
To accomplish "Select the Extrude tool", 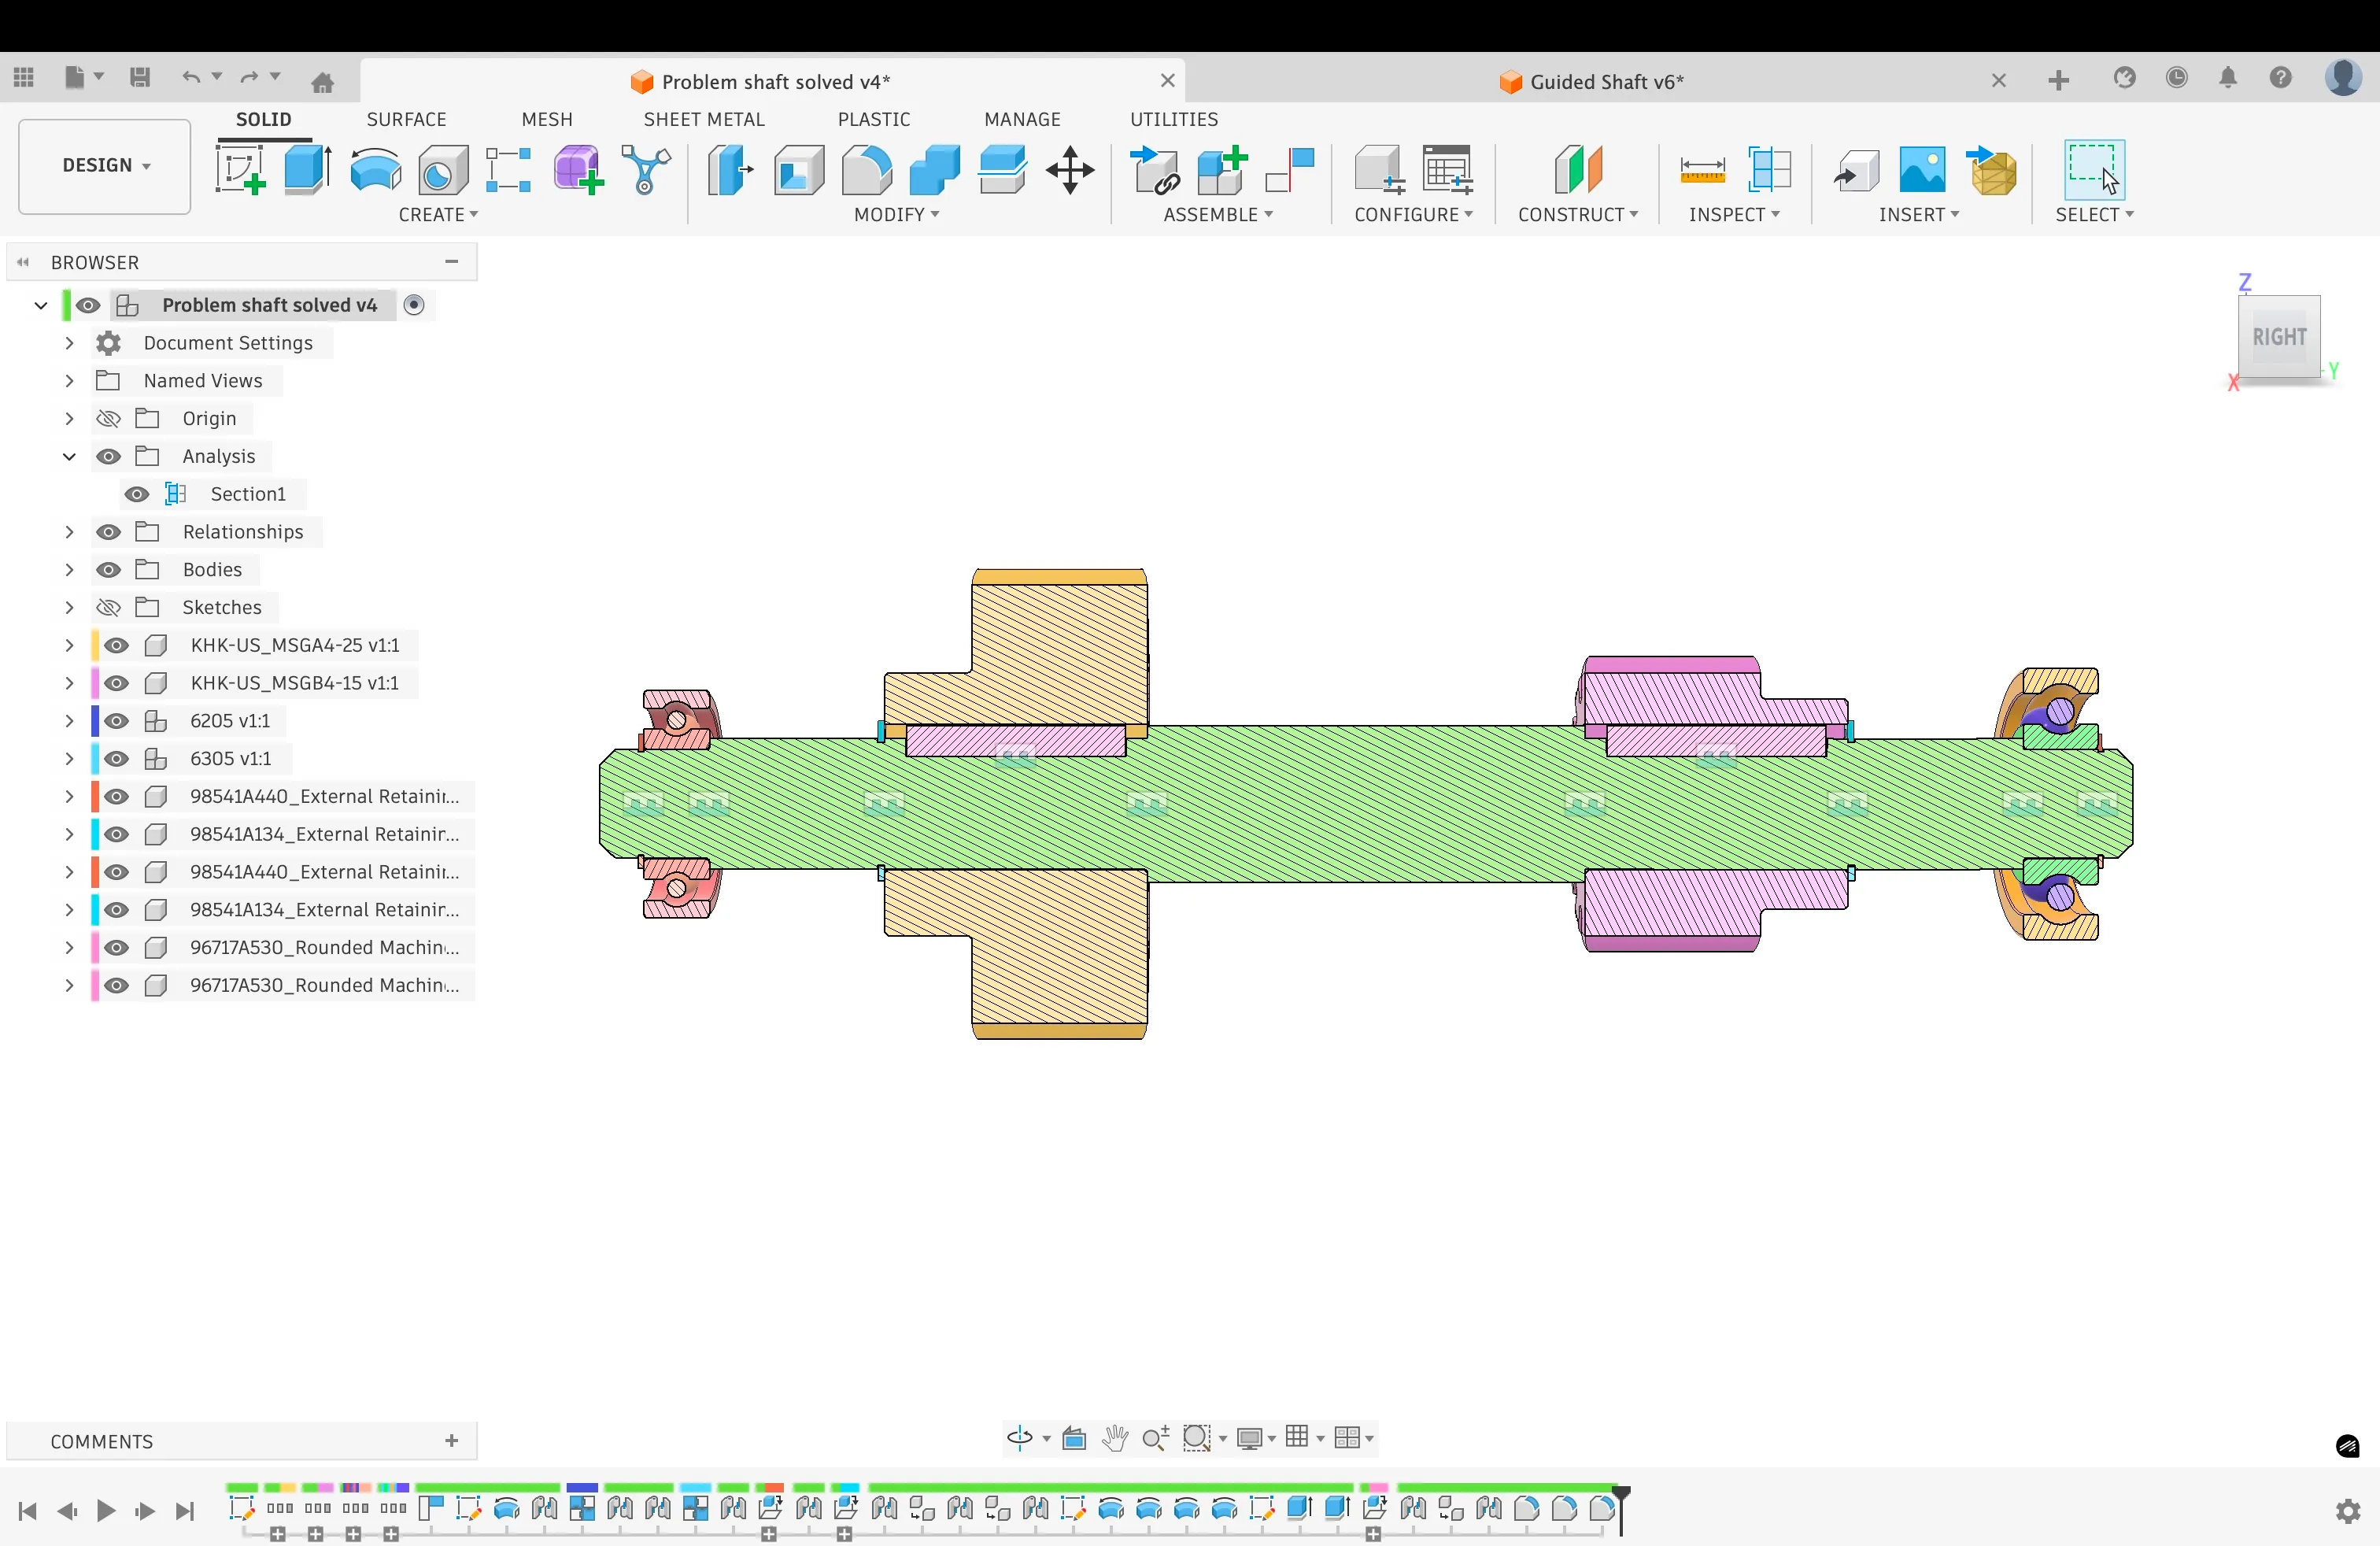I will [307, 169].
